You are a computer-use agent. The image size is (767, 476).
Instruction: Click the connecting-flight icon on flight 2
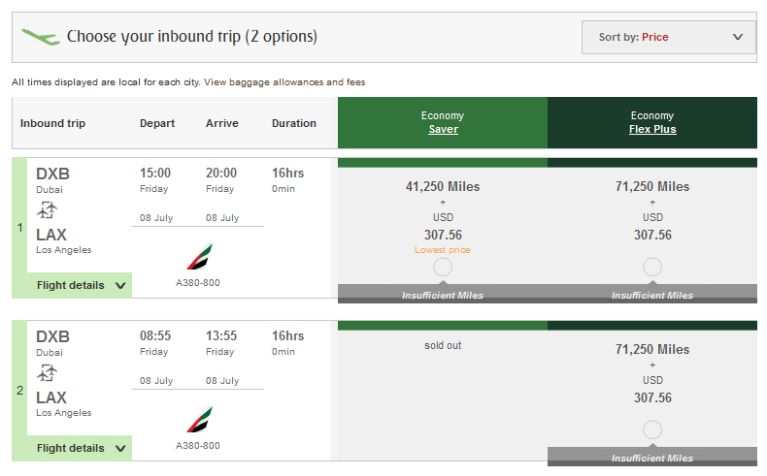47,373
